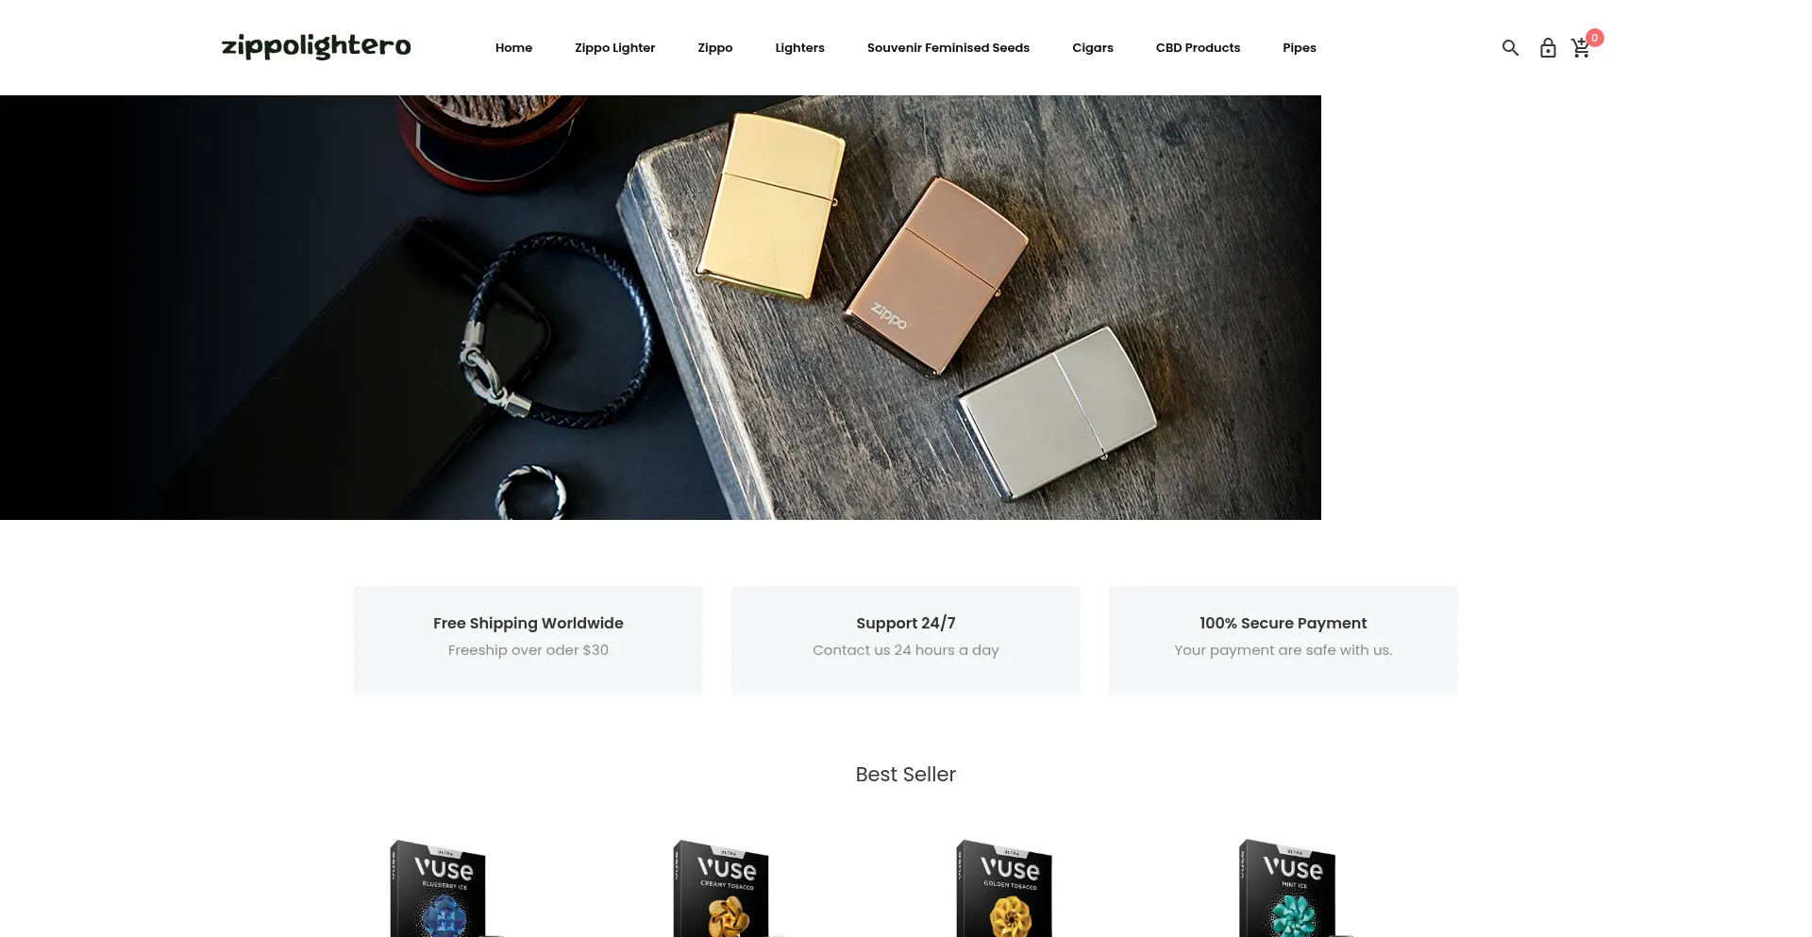The height and width of the screenshot is (937, 1812).
Task: Open the CBD Products menu
Action: coord(1198,48)
